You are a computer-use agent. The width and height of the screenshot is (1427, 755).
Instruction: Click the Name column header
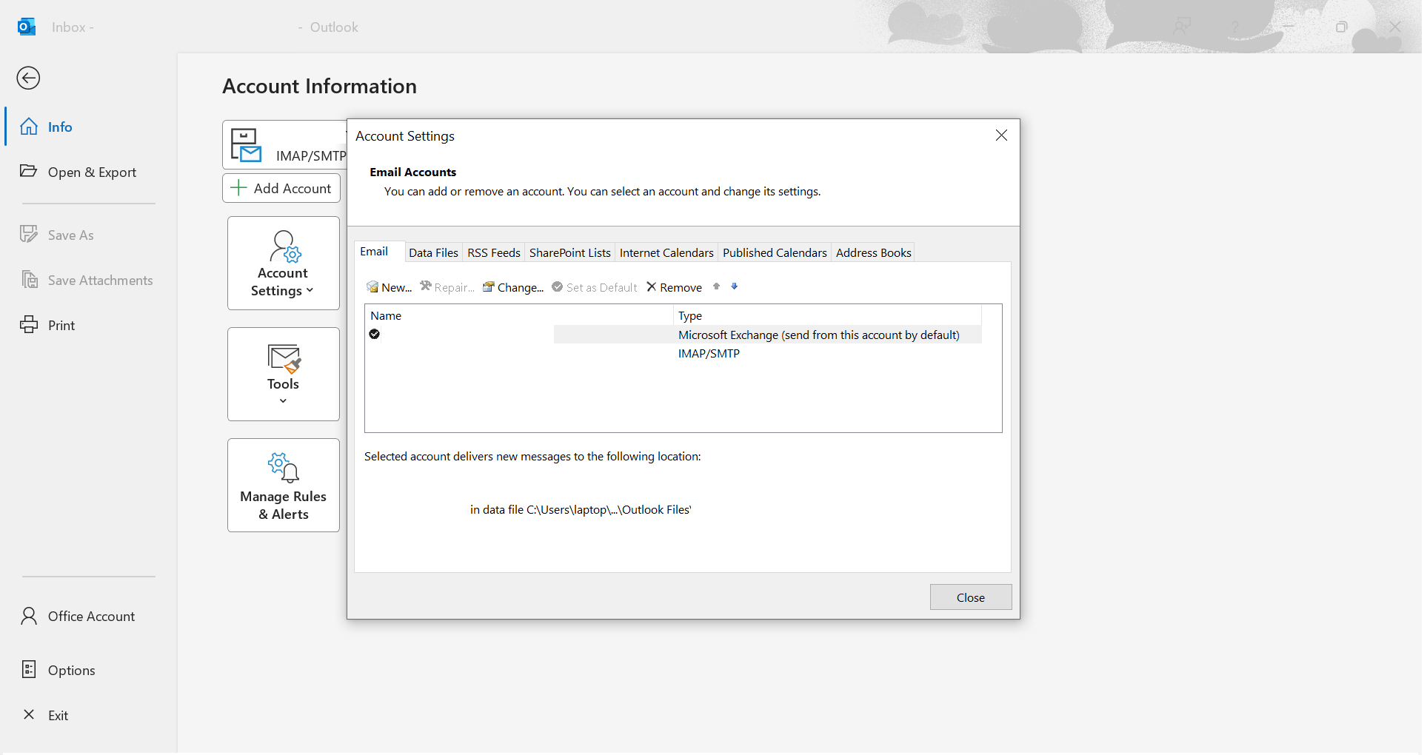pos(519,316)
